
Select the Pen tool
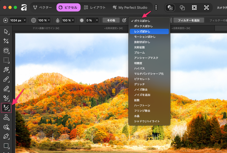point(6,136)
